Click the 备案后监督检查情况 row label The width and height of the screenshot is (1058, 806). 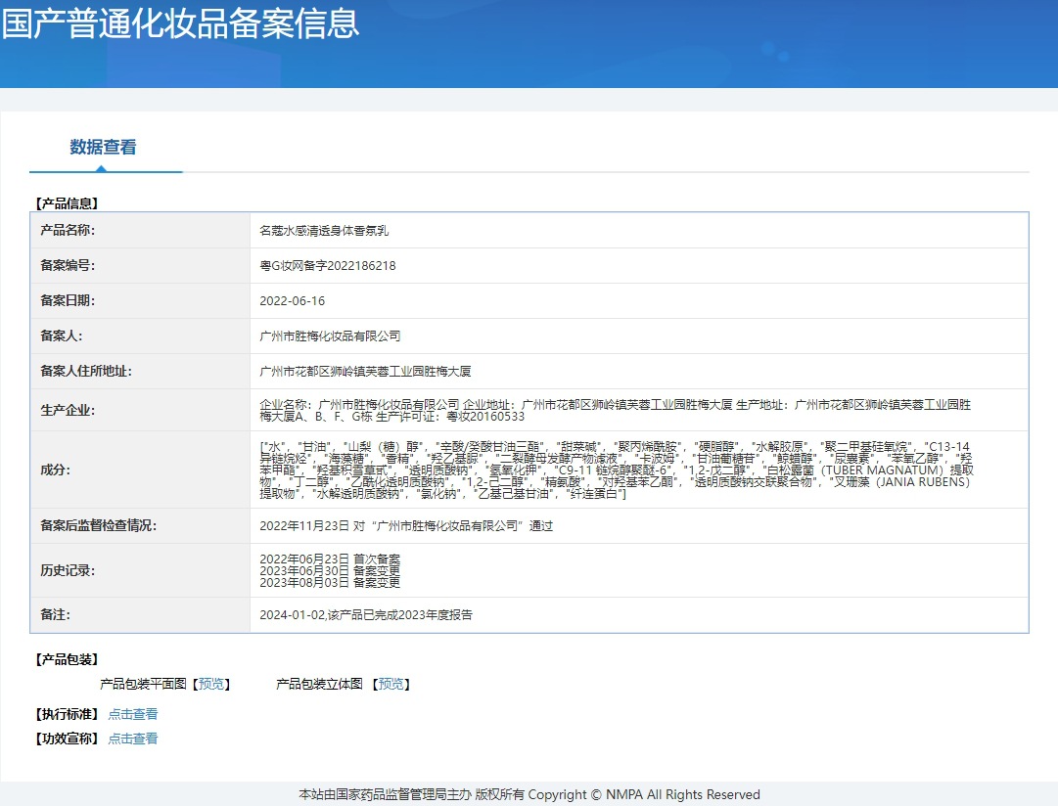[x=99, y=524]
